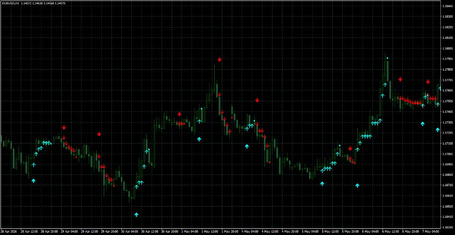Click the 5 May 12:00 time label
The height and width of the screenshot is (235, 455).
tap(331, 232)
